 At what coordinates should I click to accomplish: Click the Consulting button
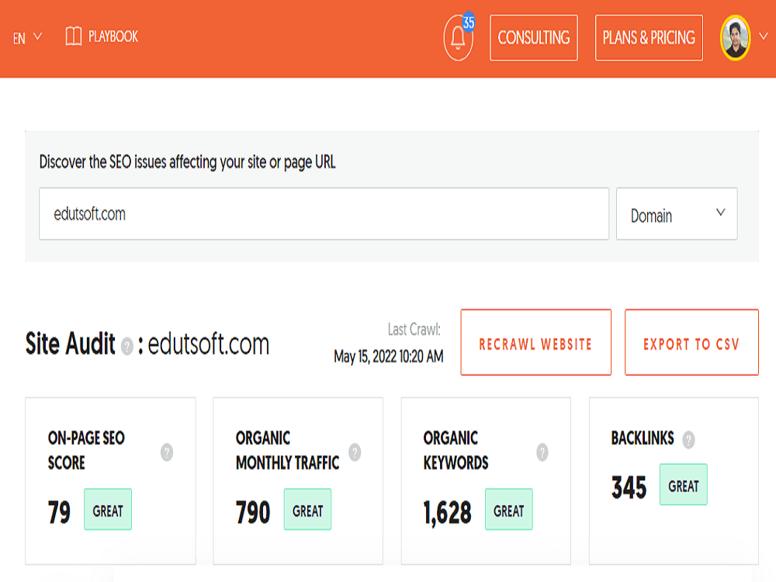534,37
